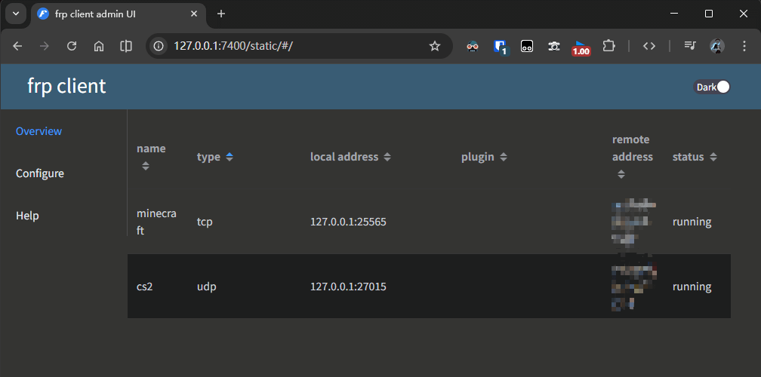Open the Configure page
Screen dimensions: 761x377
click(x=40, y=173)
